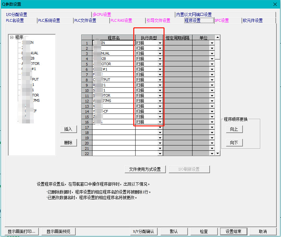Open the 多CPU设置 tab

pos(102,14)
